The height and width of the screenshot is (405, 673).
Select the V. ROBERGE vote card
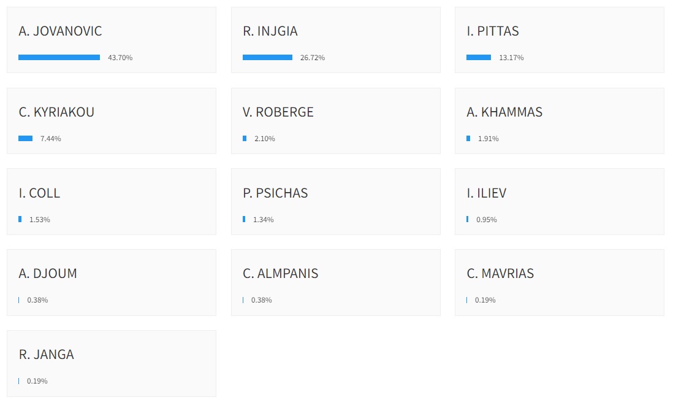coord(336,121)
